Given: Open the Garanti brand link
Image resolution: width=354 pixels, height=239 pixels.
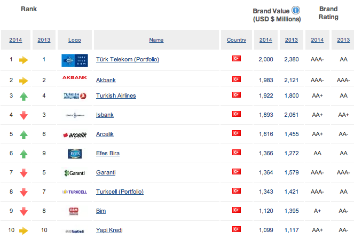Looking at the screenshot, I should pos(106,172).
